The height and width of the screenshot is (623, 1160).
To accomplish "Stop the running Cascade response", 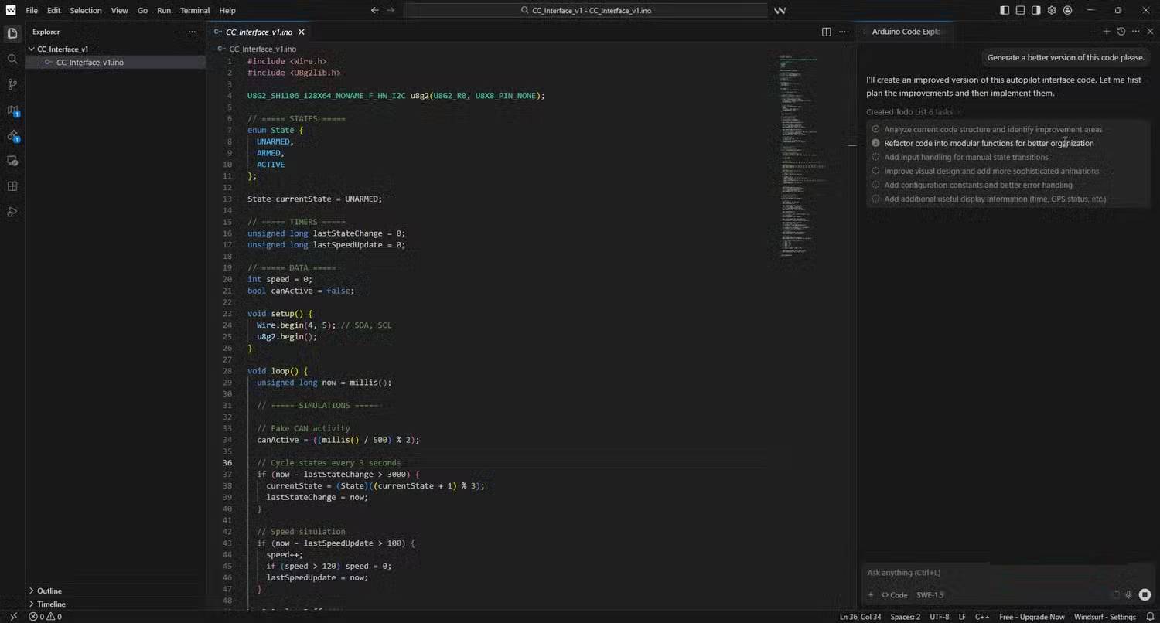I will tap(1145, 595).
